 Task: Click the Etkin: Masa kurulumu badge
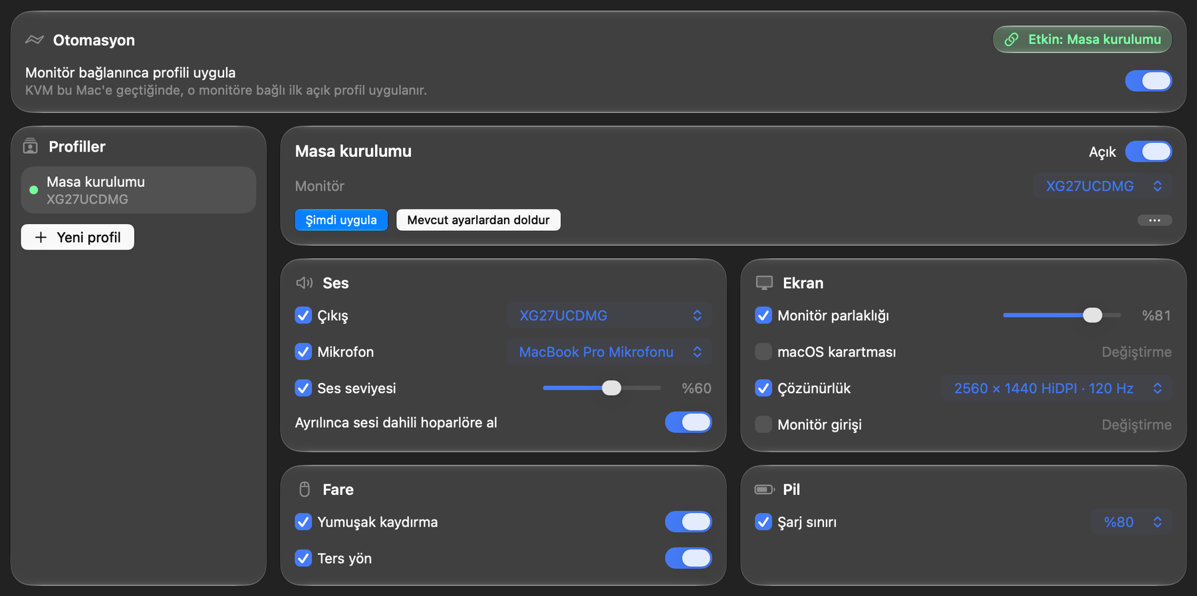(x=1083, y=39)
